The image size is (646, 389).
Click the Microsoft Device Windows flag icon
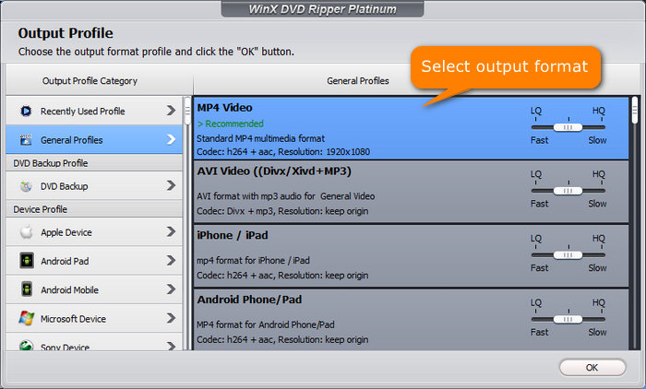click(27, 318)
